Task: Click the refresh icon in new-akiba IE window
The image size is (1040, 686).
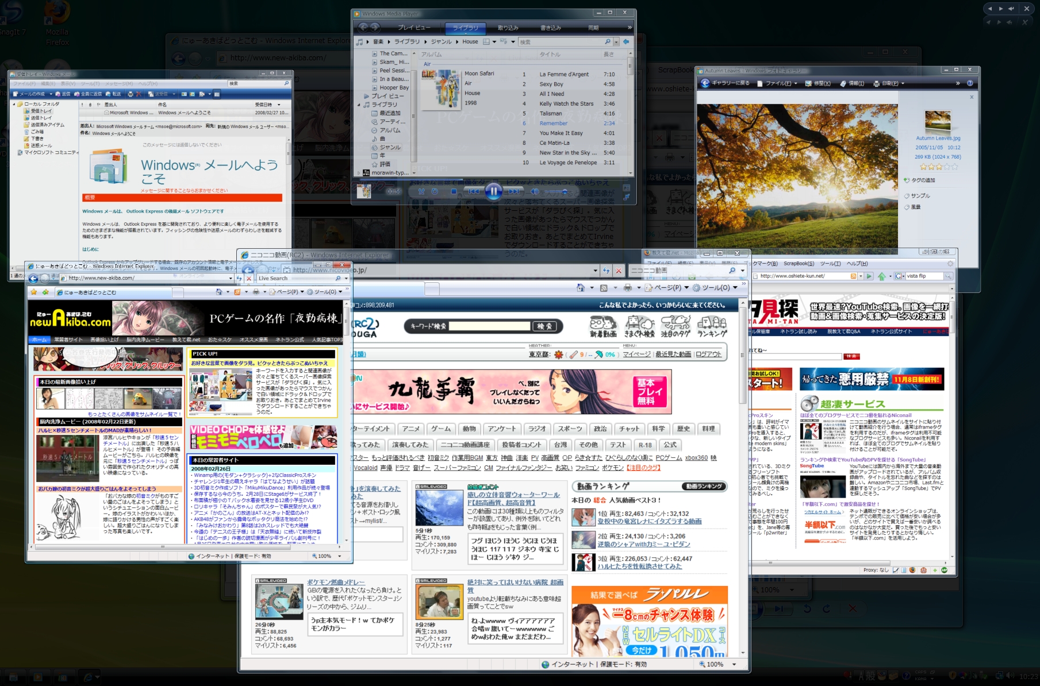Action: [x=239, y=278]
